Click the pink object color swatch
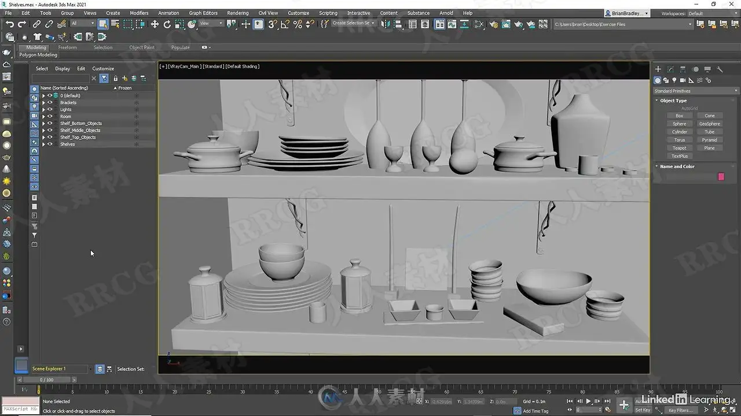The height and width of the screenshot is (416, 741). click(x=721, y=176)
